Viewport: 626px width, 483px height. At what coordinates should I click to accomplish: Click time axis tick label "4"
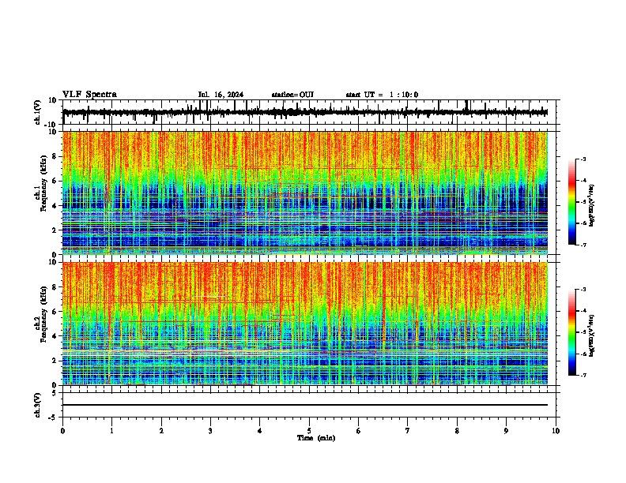coord(260,431)
